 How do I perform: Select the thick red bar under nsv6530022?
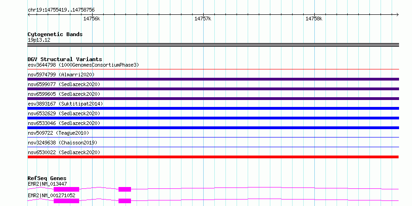click(213, 157)
